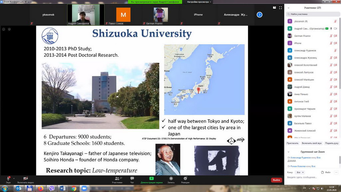Show next video thumbnails with blue arrow

click(259, 15)
